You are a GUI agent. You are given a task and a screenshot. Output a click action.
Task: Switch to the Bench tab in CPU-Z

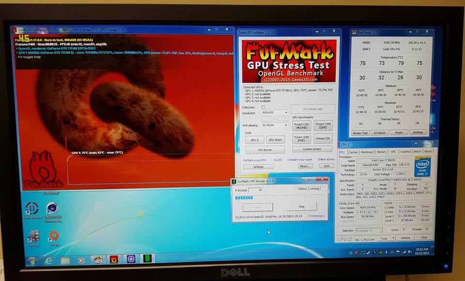[x=417, y=151]
